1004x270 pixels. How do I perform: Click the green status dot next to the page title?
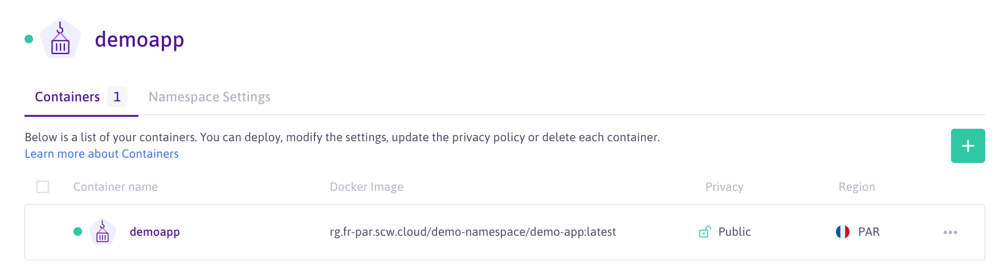pyautogui.click(x=29, y=39)
